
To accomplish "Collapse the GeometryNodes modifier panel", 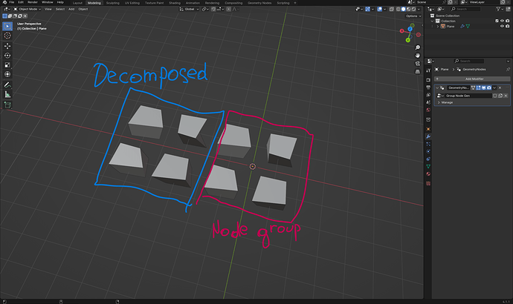I will (437, 87).
